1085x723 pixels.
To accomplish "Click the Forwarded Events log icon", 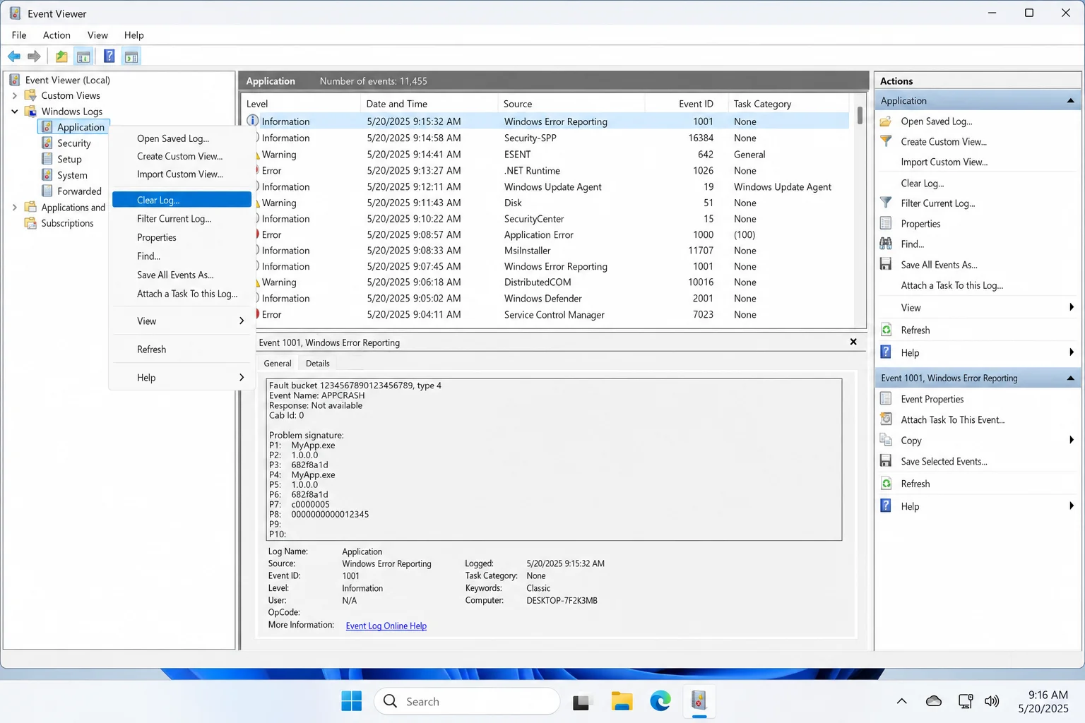I will click(47, 191).
